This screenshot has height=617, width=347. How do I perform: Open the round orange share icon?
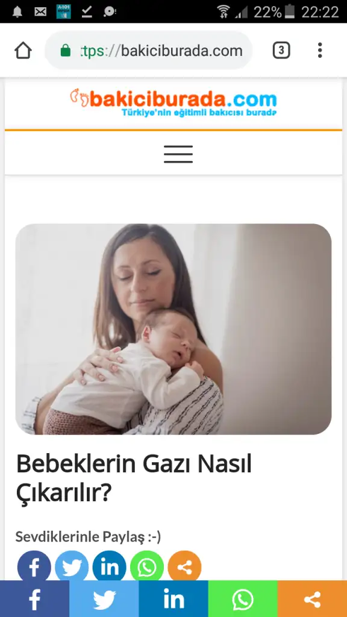pyautogui.click(x=184, y=566)
